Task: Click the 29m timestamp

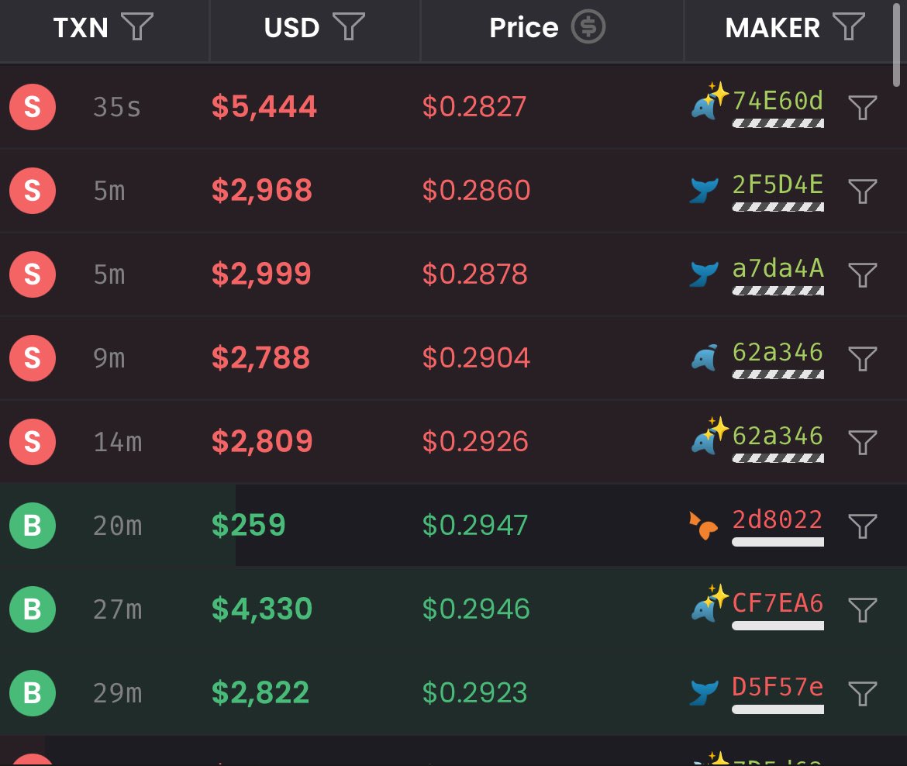Action: 117,694
